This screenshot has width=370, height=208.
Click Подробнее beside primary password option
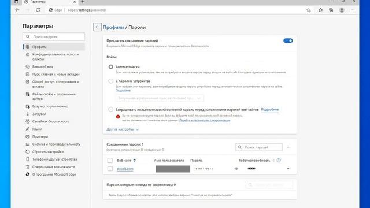(270, 109)
